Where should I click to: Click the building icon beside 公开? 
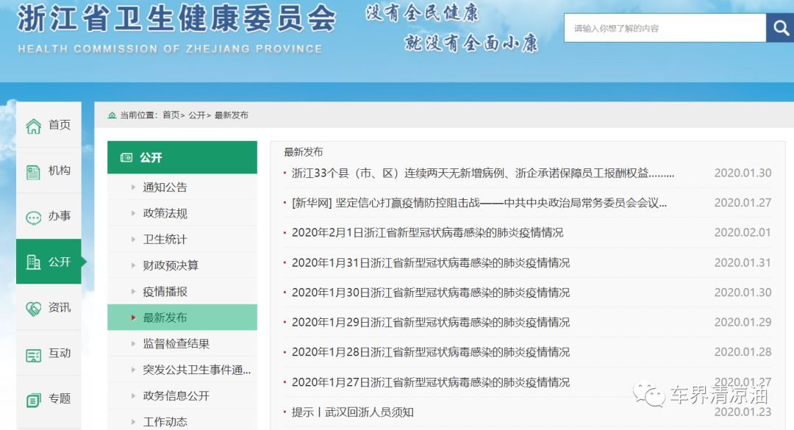pos(33,262)
